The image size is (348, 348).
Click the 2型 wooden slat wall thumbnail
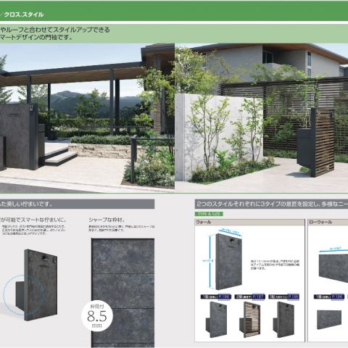tap(250, 320)
